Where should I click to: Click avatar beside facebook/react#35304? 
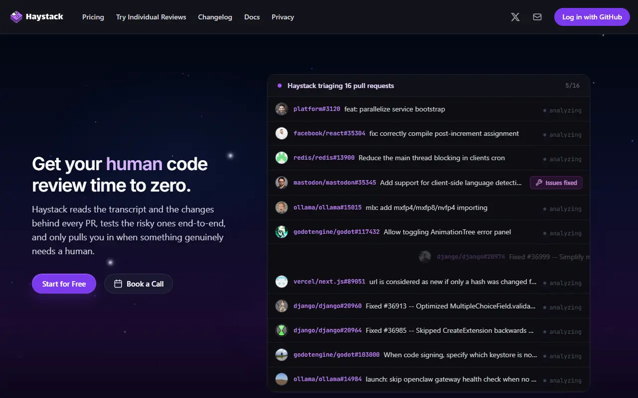coord(282,133)
